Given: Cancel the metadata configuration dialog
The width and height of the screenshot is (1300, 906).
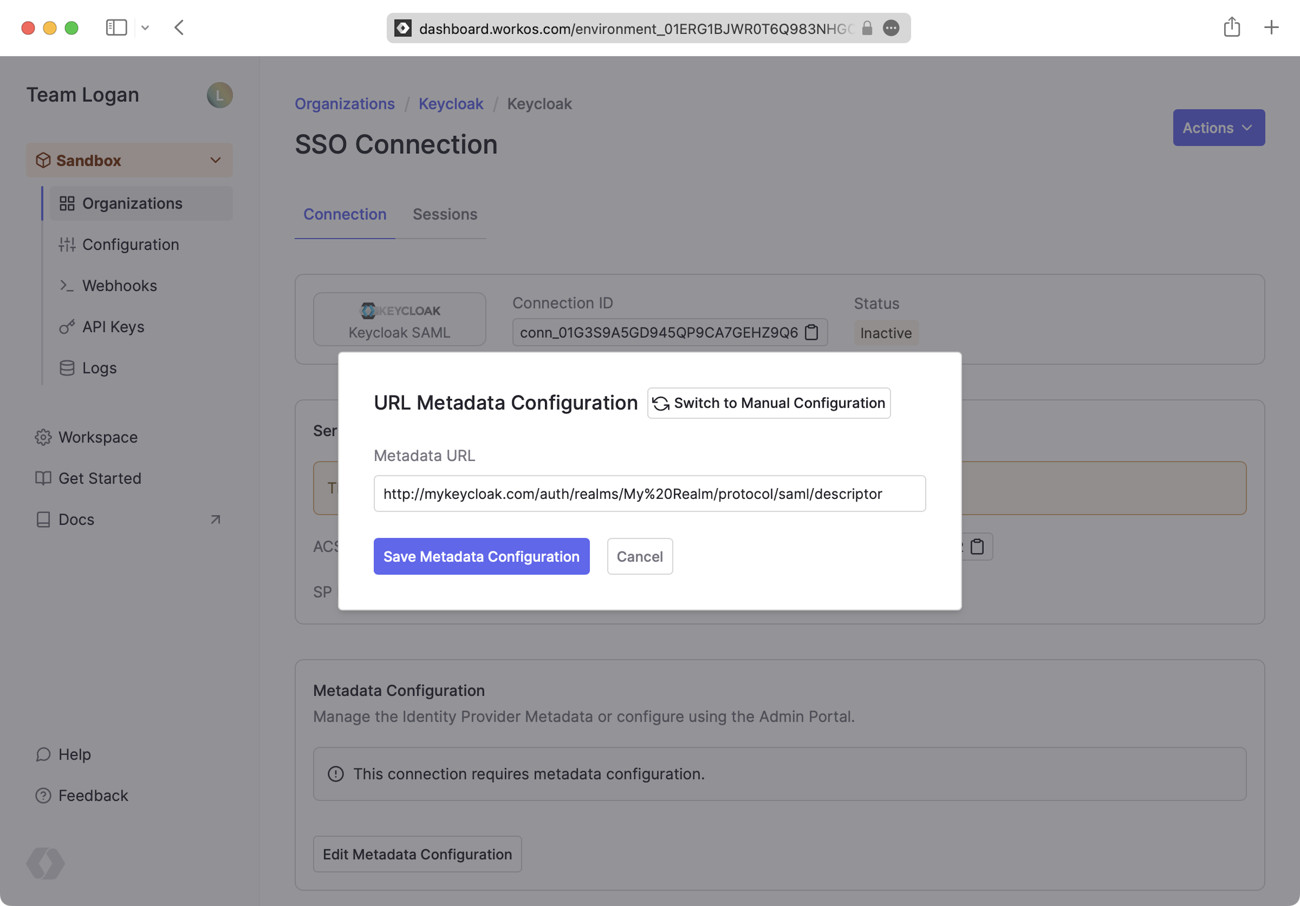Looking at the screenshot, I should click(639, 556).
